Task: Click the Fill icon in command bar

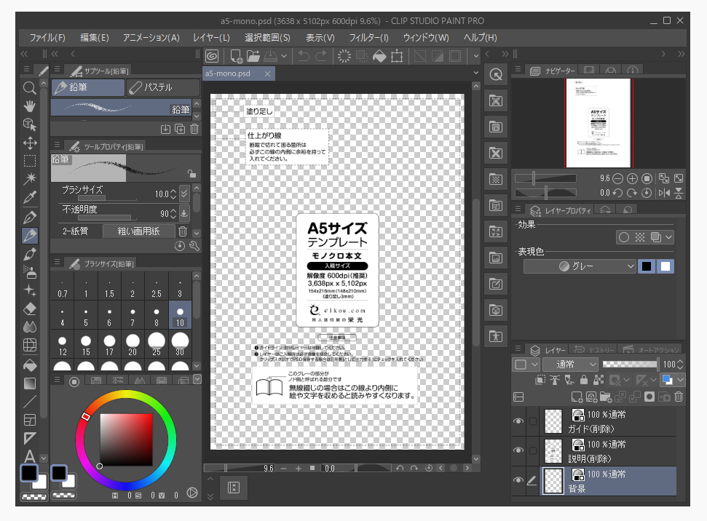Action: (379, 56)
